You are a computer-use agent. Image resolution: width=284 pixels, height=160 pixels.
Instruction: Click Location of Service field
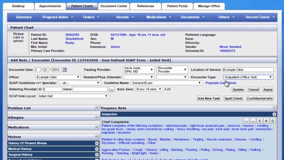(x=248, y=70)
